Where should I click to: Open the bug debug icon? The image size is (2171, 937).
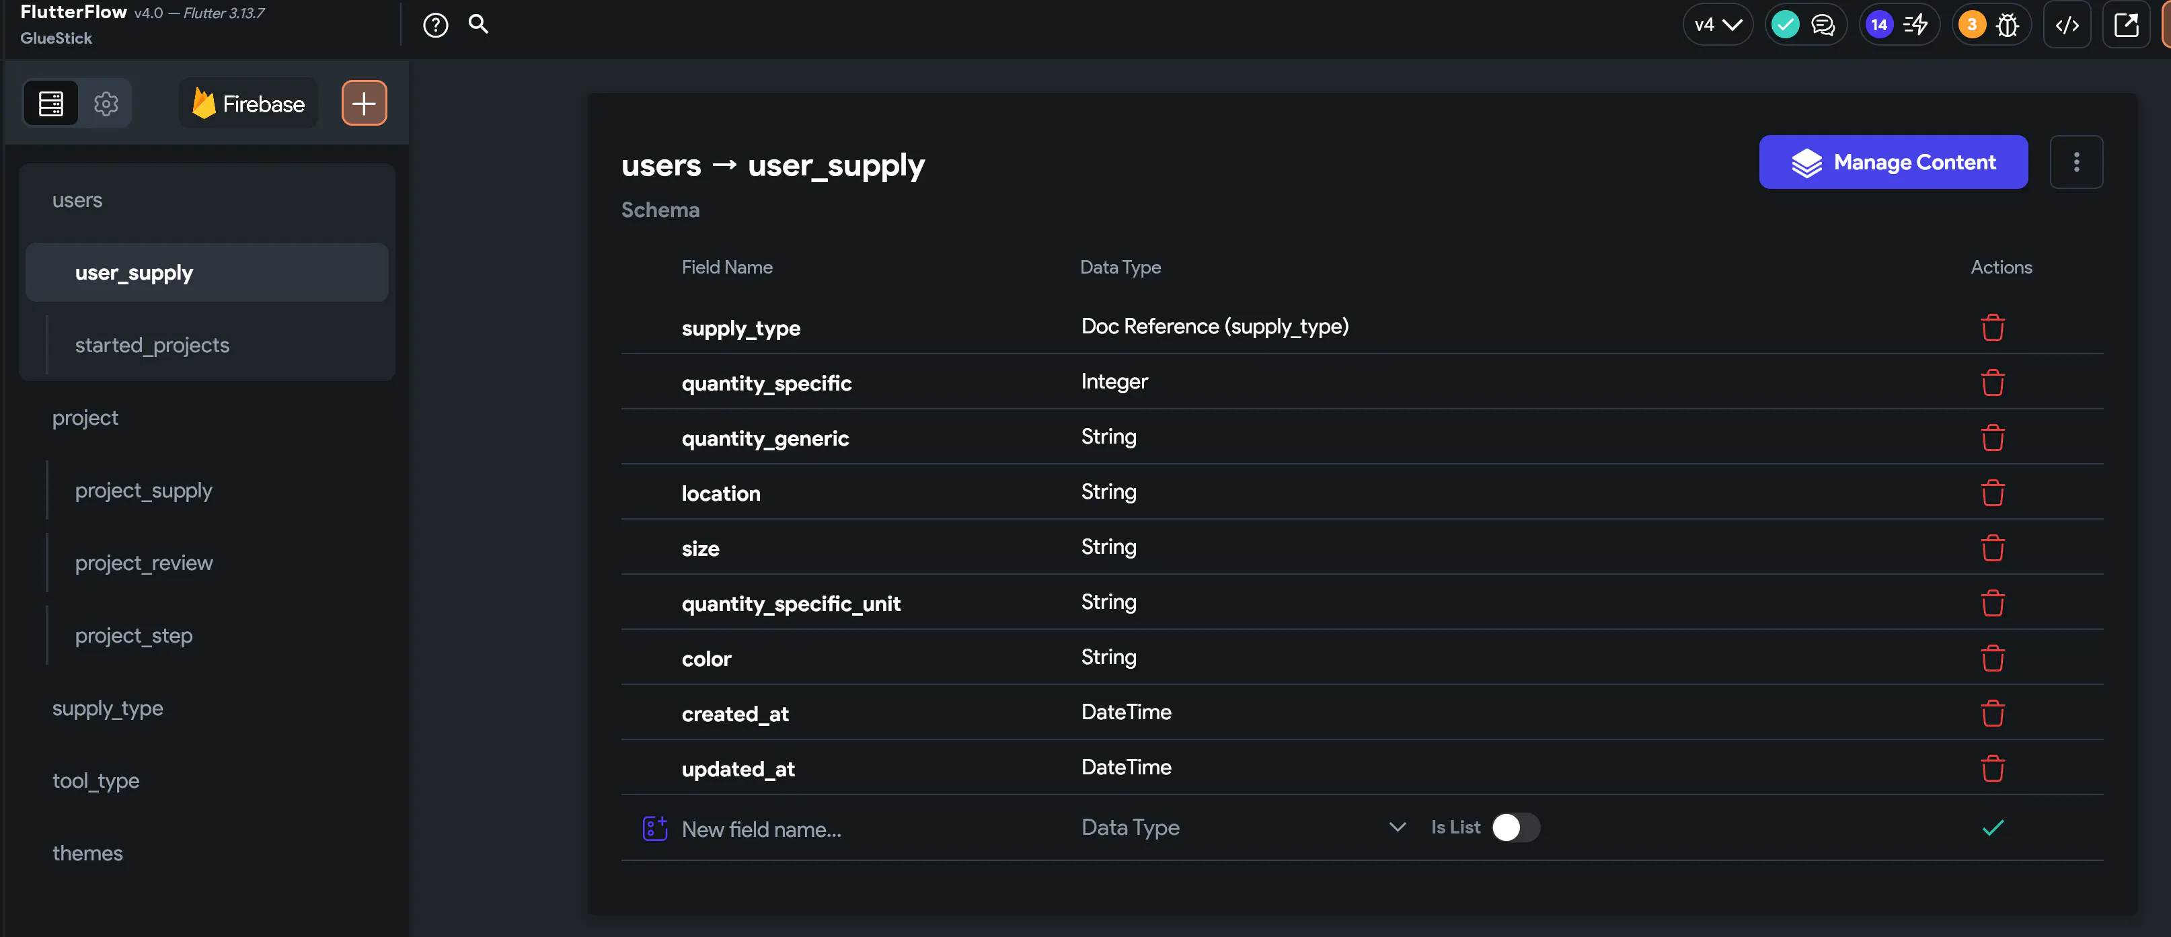click(x=2008, y=26)
